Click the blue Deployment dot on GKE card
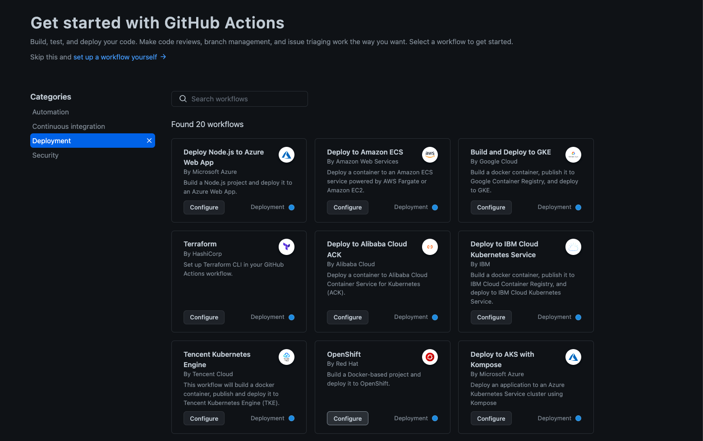Viewport: 703px width, 441px height. pos(578,208)
